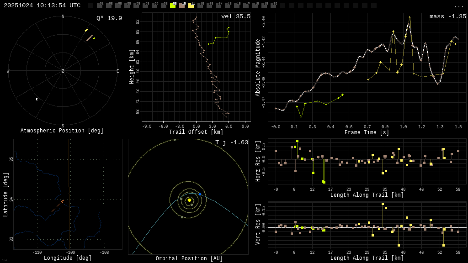Viewport: 468px width, 263px height.
Task: Click the Orbital Position [AU] axis title
Action: [189, 258]
